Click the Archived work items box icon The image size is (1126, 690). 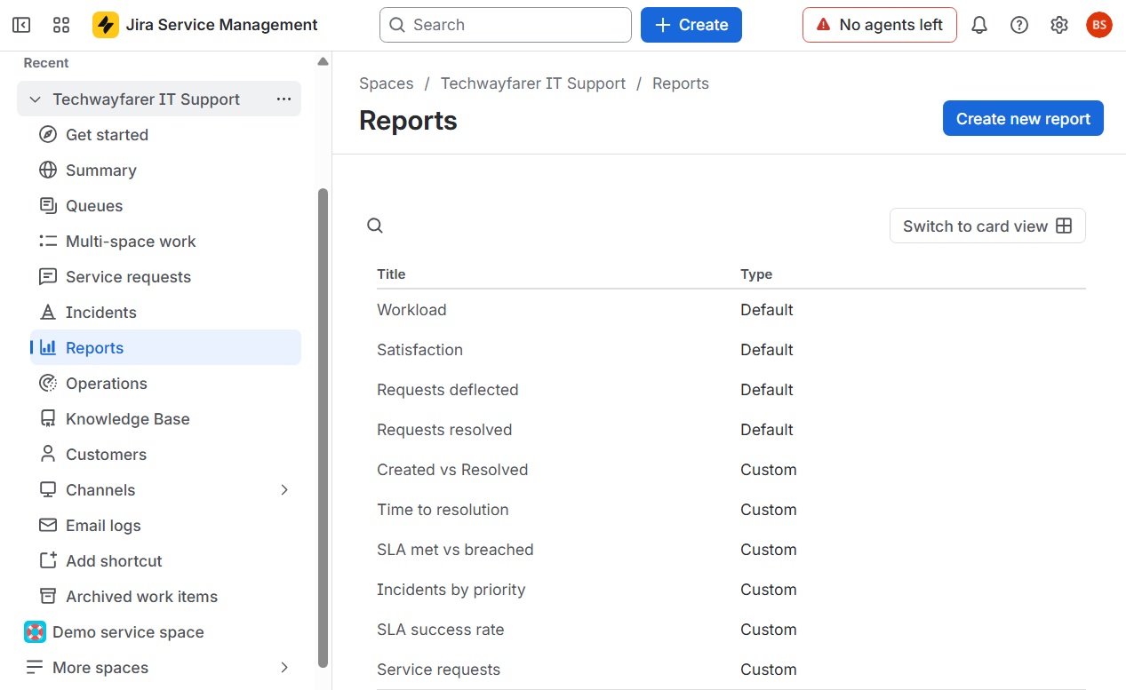(48, 597)
